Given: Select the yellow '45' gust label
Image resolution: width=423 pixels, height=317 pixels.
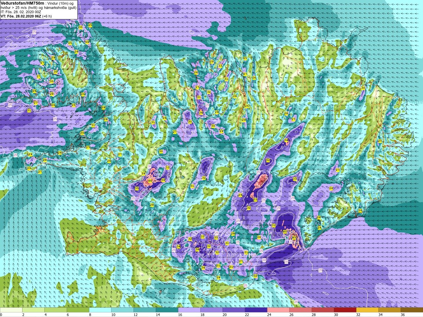Looking at the screenshot, I should pyautogui.click(x=294, y=237).
